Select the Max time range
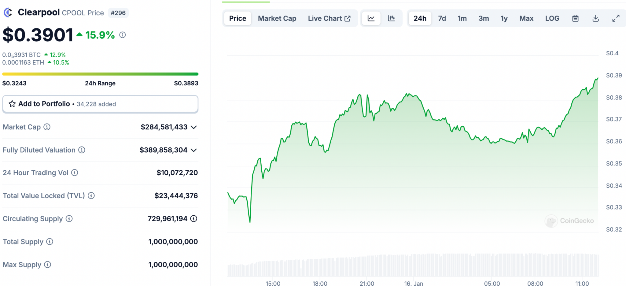 [526, 18]
